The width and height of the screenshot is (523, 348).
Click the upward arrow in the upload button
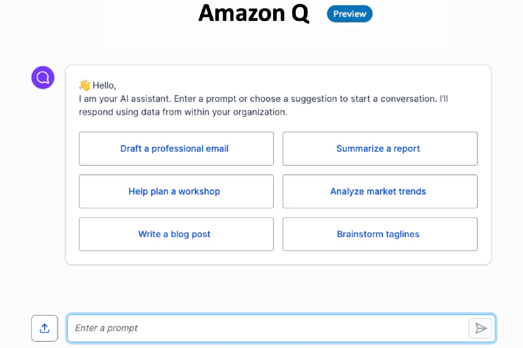(x=44, y=328)
